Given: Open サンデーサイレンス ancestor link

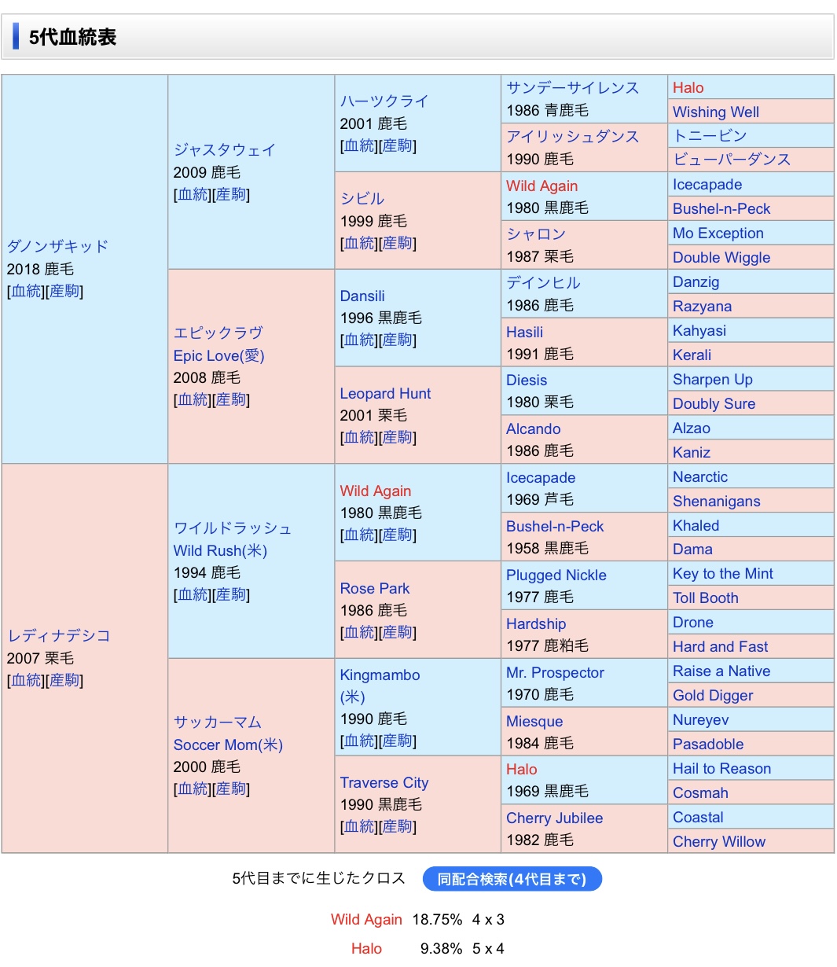Looking at the screenshot, I should pos(572,87).
